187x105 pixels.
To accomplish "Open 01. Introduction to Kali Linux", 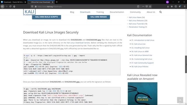I will [x=143, y=40].
